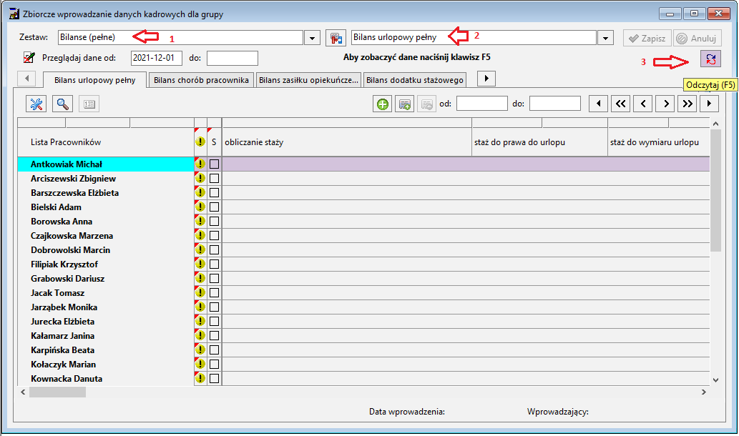Tick the S checkbox for Jacak Tomasz
The height and width of the screenshot is (436, 739).
(x=214, y=293)
